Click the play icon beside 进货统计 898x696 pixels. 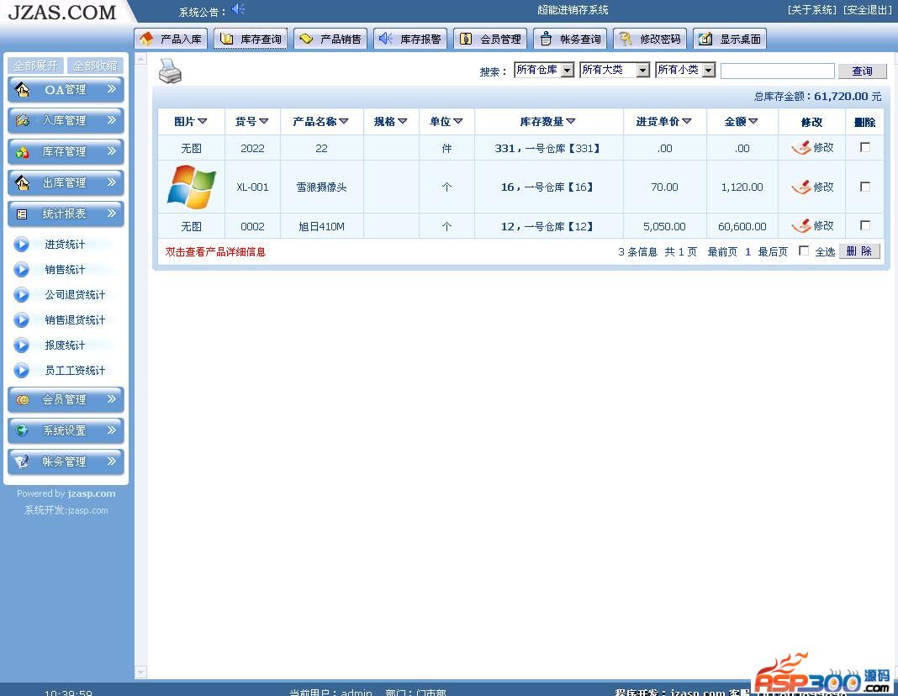[x=21, y=245]
